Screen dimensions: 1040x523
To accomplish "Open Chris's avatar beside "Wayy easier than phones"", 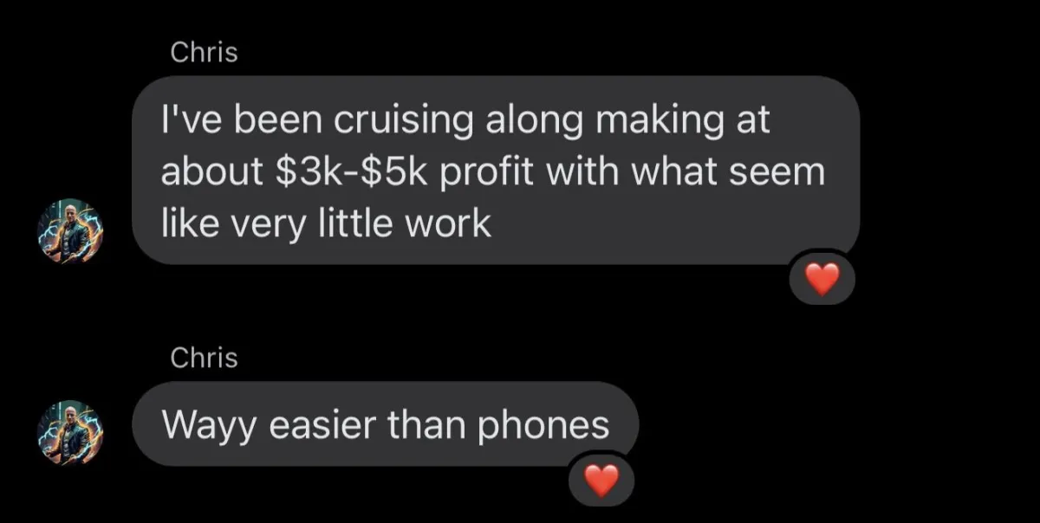I will pyautogui.click(x=70, y=432).
